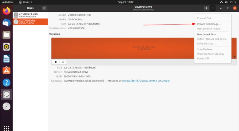
Task: Close the Disks window
Action: (235, 8)
